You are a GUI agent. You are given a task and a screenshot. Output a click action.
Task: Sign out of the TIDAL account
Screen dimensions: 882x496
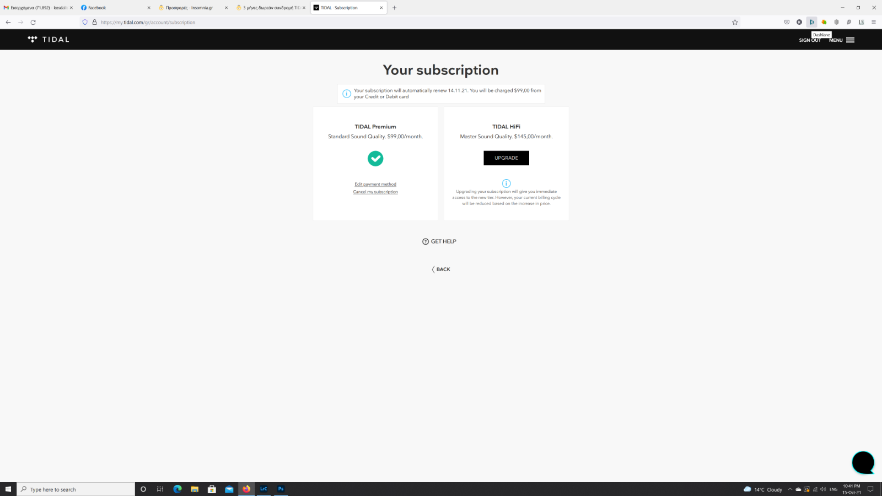[810, 40]
